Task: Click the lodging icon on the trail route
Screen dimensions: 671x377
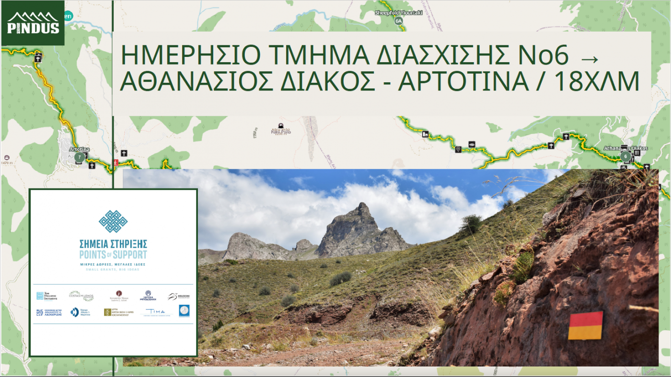Action: point(425,134)
